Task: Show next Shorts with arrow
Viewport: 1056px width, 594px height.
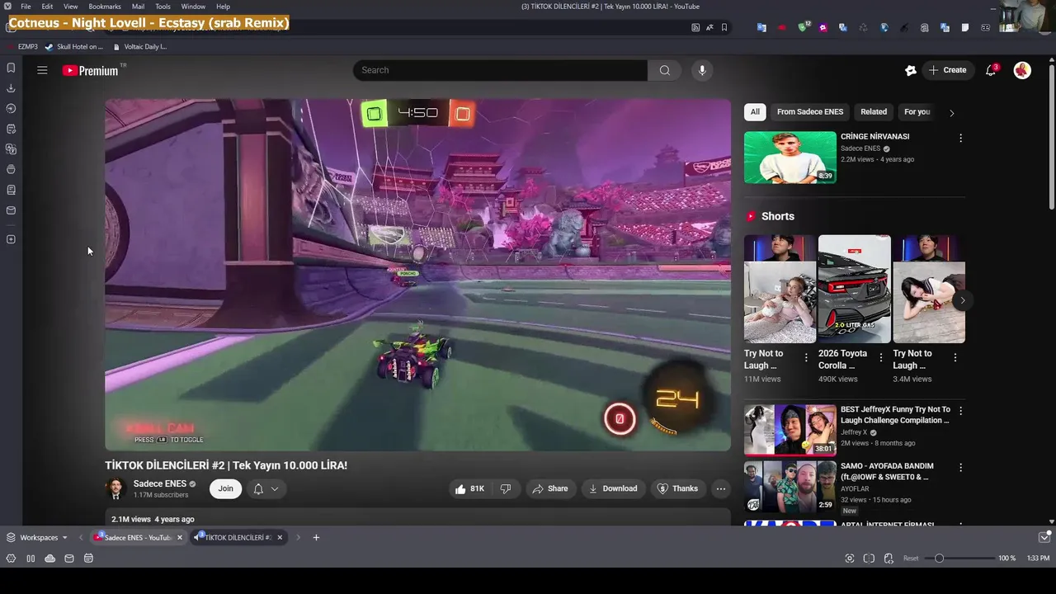Action: [962, 300]
